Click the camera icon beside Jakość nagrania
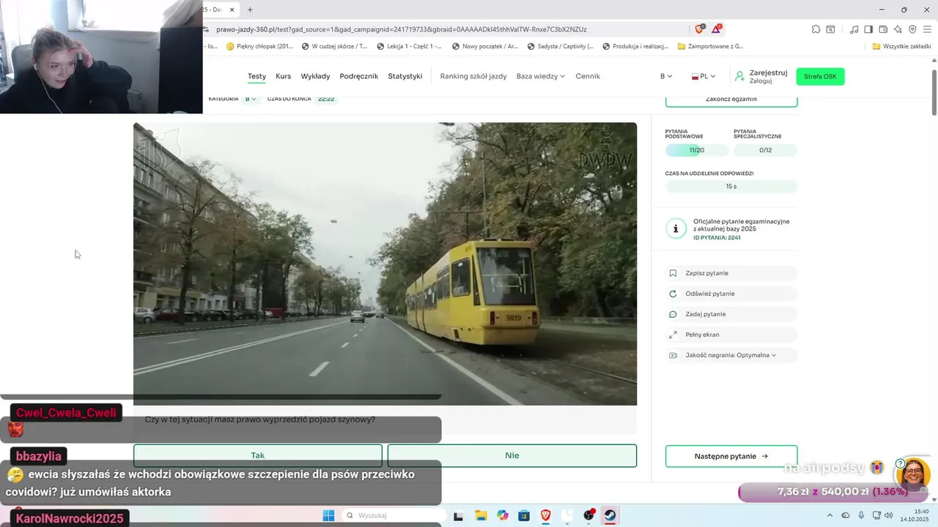 click(673, 355)
